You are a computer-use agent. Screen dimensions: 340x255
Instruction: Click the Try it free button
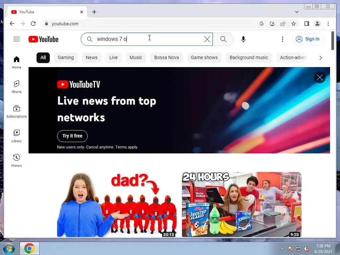point(72,136)
